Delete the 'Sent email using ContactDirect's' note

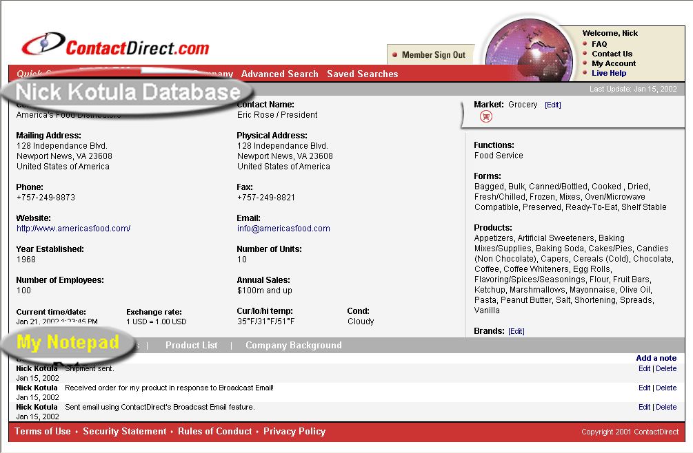pyautogui.click(x=666, y=407)
